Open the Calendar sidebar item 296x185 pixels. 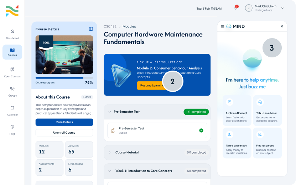[x=12, y=111]
